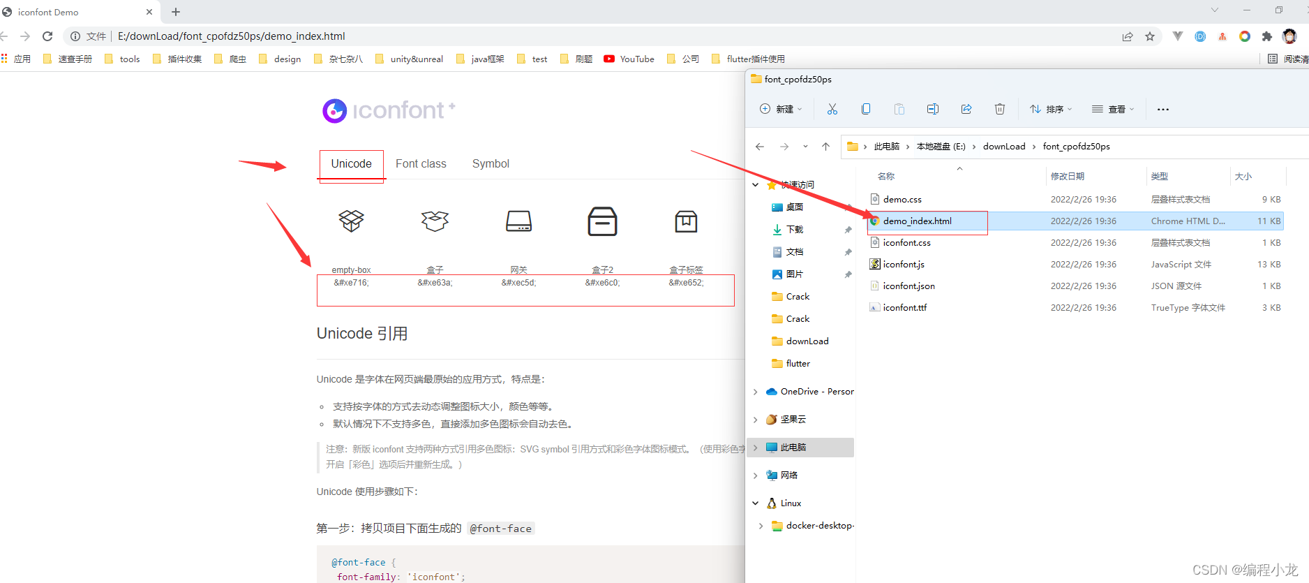Image resolution: width=1309 pixels, height=583 pixels.
Task: Click the Paste icon in Explorer toolbar
Action: click(x=899, y=109)
